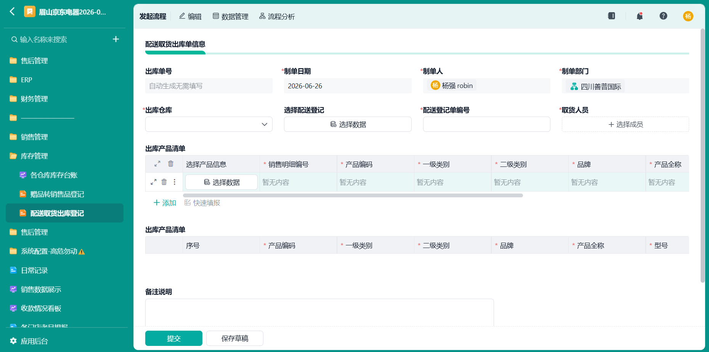This screenshot has width=709, height=352.
Task: Switch to the 编辑 tab
Action: (x=190, y=16)
